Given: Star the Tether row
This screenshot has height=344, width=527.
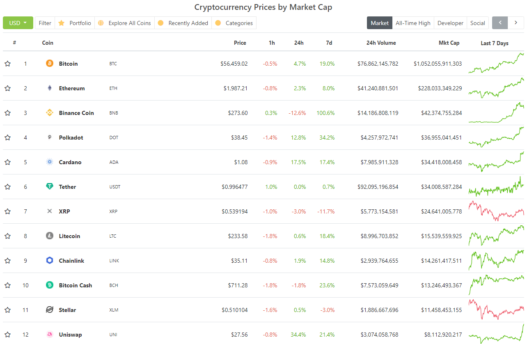Looking at the screenshot, I should tap(7, 187).
